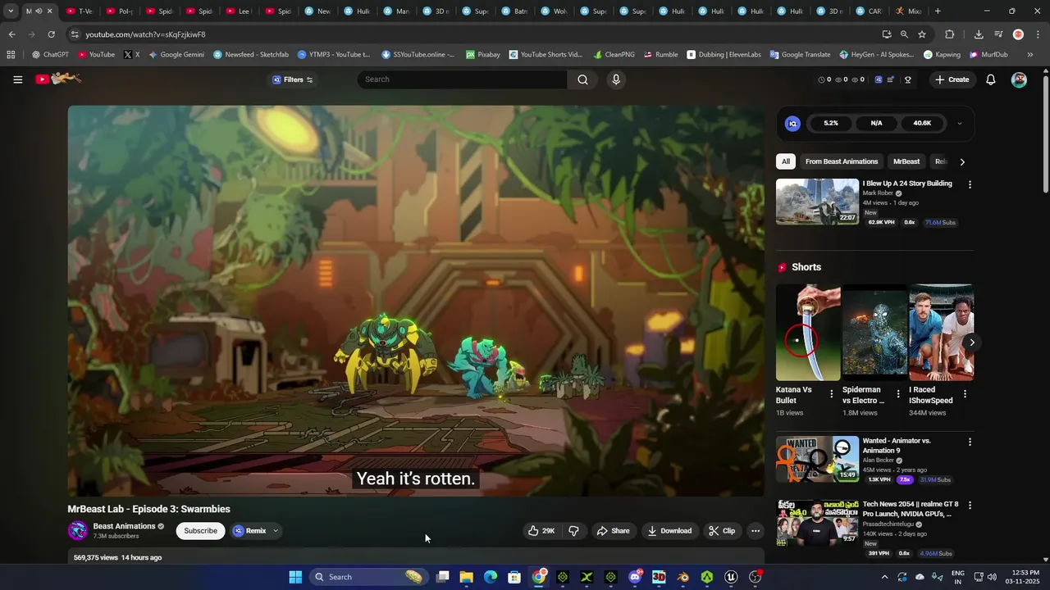Viewport: 1050px width, 590px height.
Task: Open more actions three-dot menu under video
Action: (x=756, y=531)
